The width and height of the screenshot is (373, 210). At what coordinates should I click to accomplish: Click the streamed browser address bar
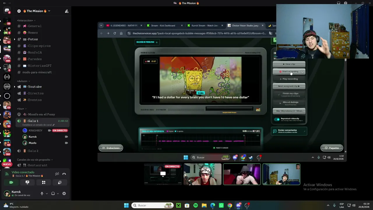[199, 33]
